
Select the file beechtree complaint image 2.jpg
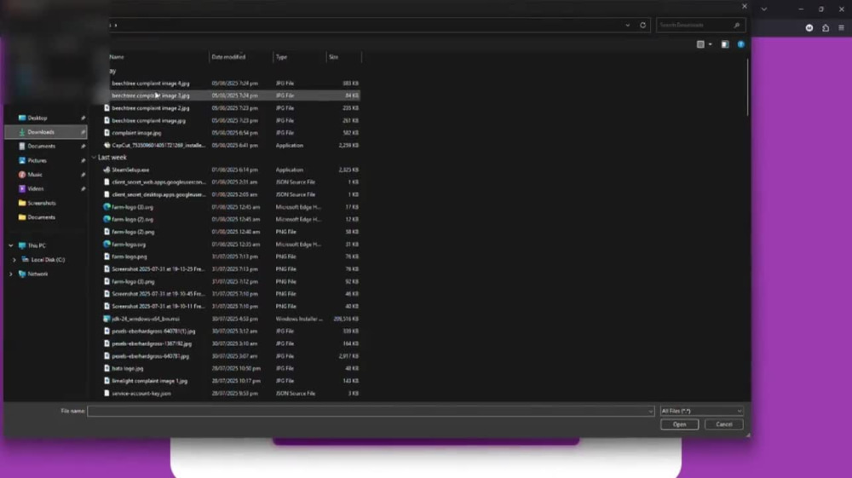(231, 108)
